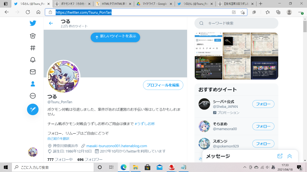Open the Home timeline with the home icon

point(33,36)
